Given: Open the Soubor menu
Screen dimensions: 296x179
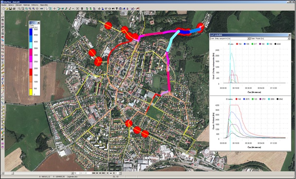Looking at the screenshot, I should [x=4, y=5].
